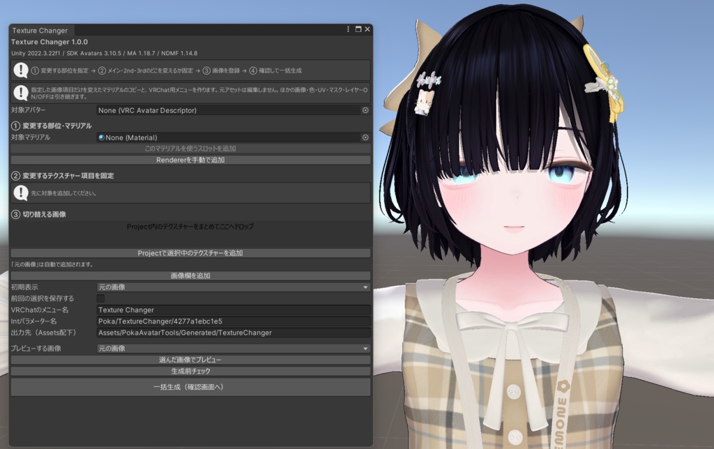
Task: Close the Texture Changer window
Action: 367,29
